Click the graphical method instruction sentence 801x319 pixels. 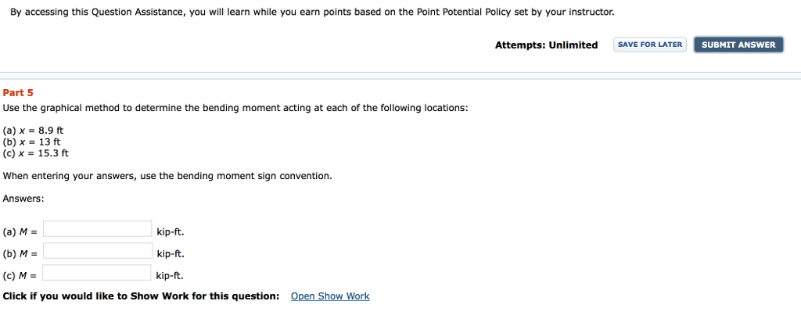[x=235, y=108]
